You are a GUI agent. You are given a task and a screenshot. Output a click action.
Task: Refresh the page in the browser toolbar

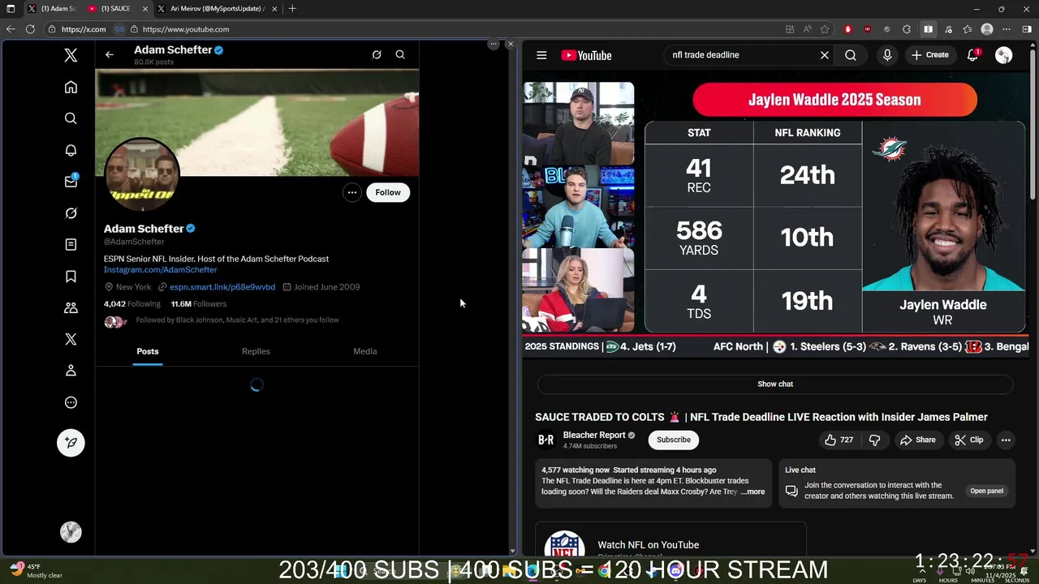[30, 29]
